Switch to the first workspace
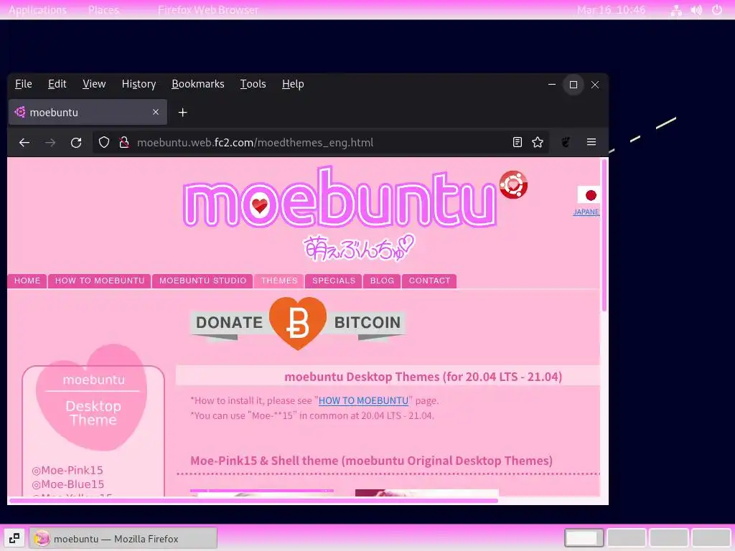This screenshot has height=551, width=735. (584, 538)
